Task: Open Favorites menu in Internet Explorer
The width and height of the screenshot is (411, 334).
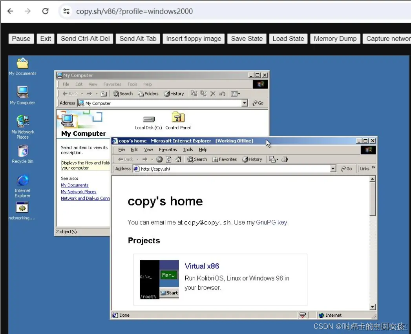Action: 168,150
